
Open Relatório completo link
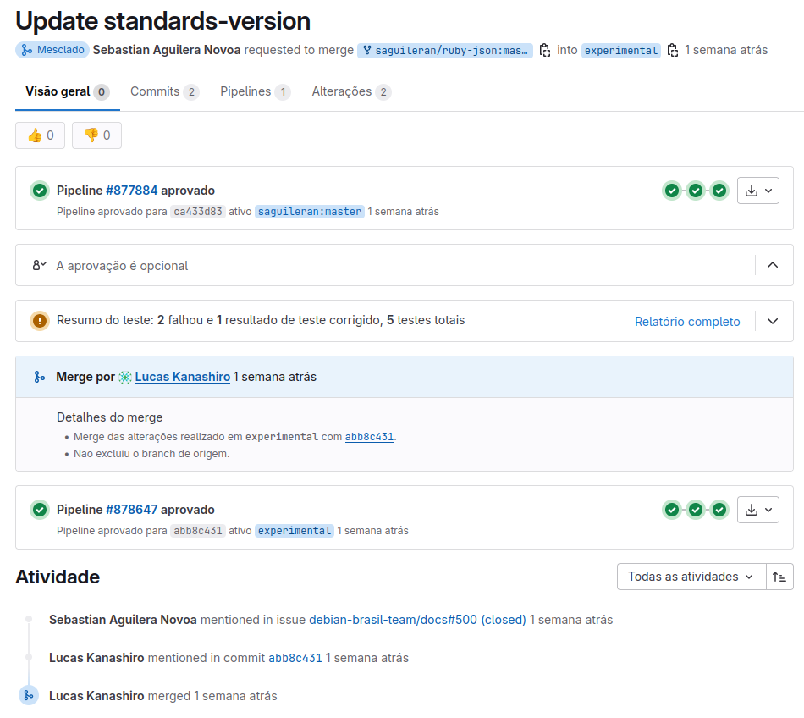(687, 322)
